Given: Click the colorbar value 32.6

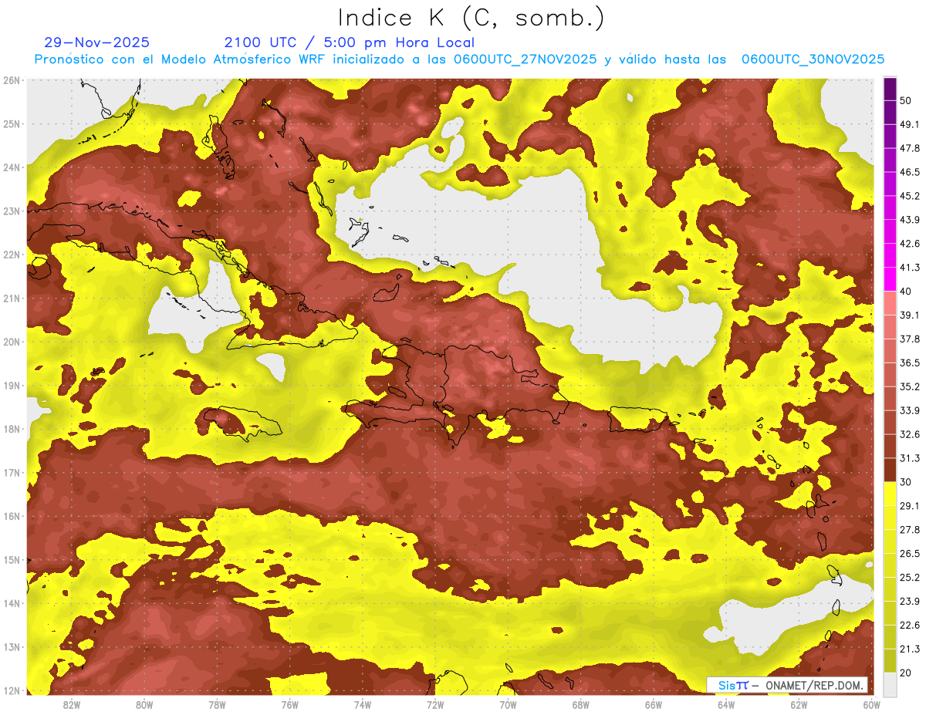Looking at the screenshot, I should (910, 435).
